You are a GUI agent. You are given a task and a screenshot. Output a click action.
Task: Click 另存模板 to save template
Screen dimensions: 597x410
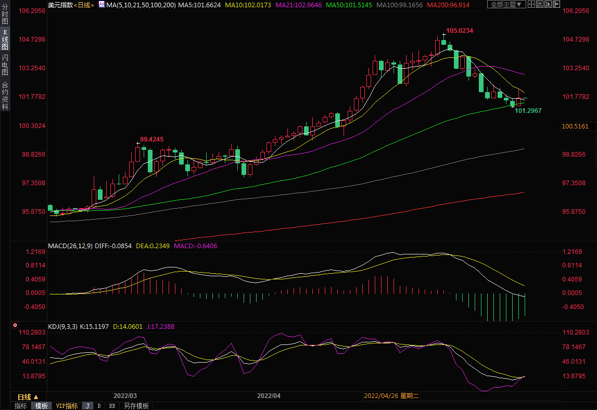(x=136, y=406)
